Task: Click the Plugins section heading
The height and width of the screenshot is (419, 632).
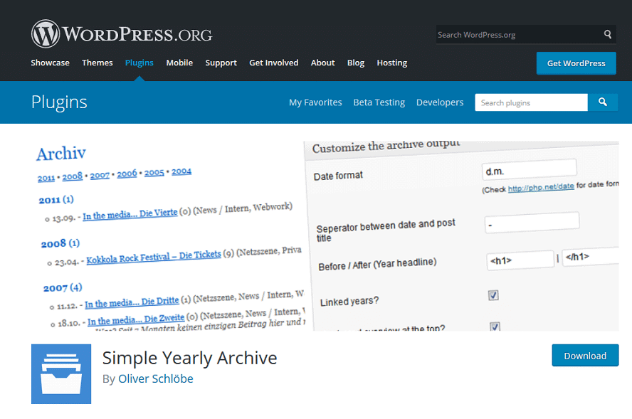Action: coord(59,102)
